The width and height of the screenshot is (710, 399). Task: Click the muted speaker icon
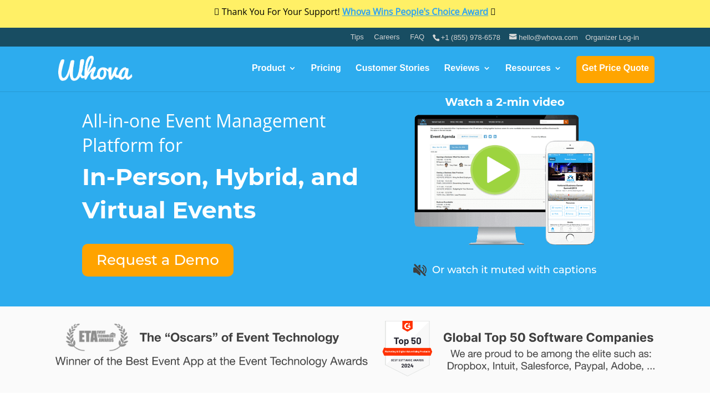tap(420, 270)
